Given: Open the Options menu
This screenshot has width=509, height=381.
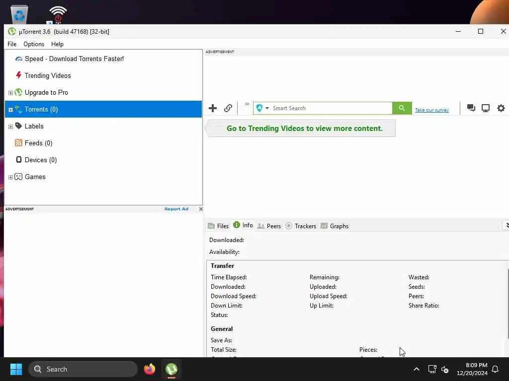Looking at the screenshot, I should 34,44.
